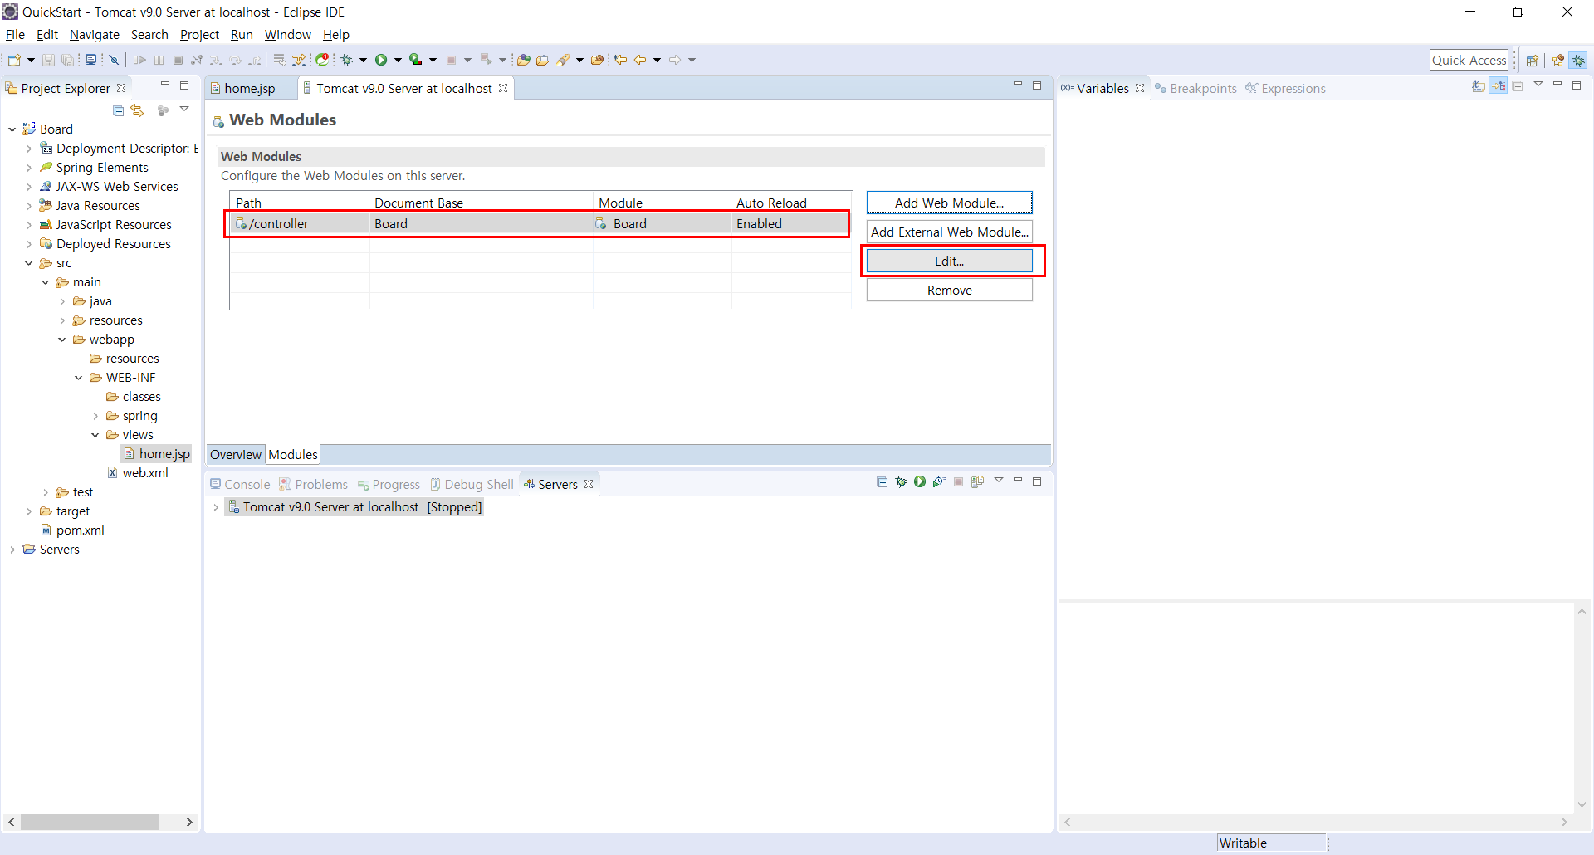Click the Resume debug icon in toolbar
The height and width of the screenshot is (855, 1594).
click(x=139, y=60)
